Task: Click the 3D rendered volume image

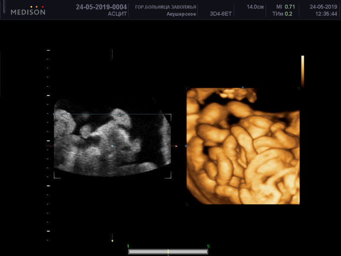Action: coord(243,146)
